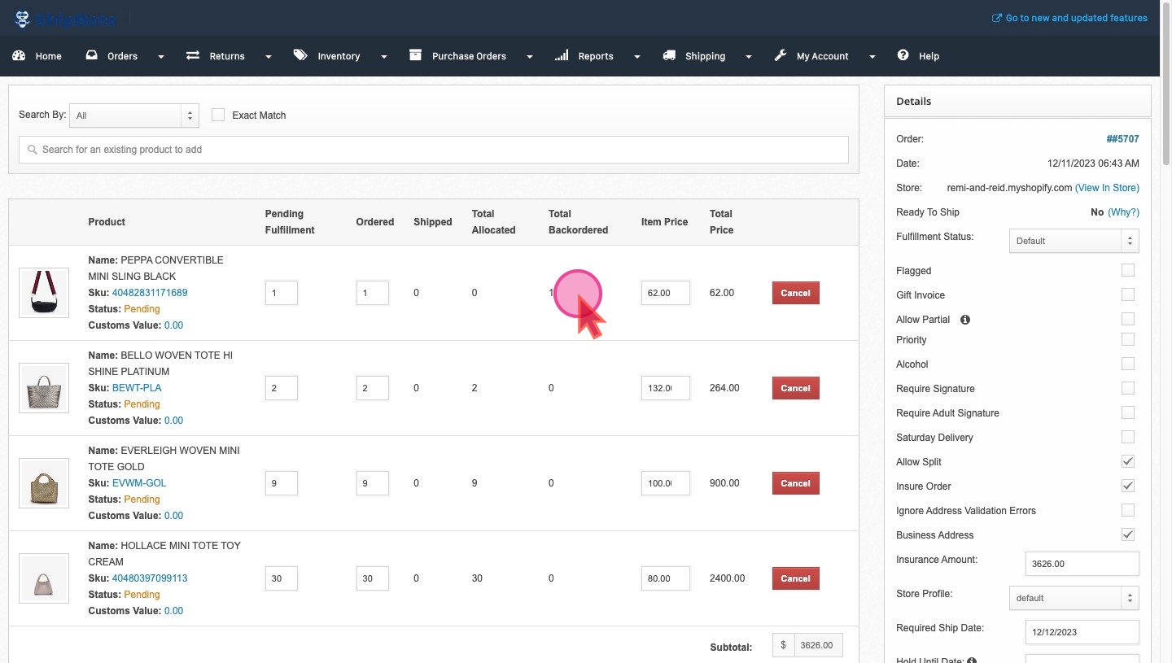Open Everleigh Woven Mini Tote thumbnail
This screenshot has width=1172, height=663.
44,483
